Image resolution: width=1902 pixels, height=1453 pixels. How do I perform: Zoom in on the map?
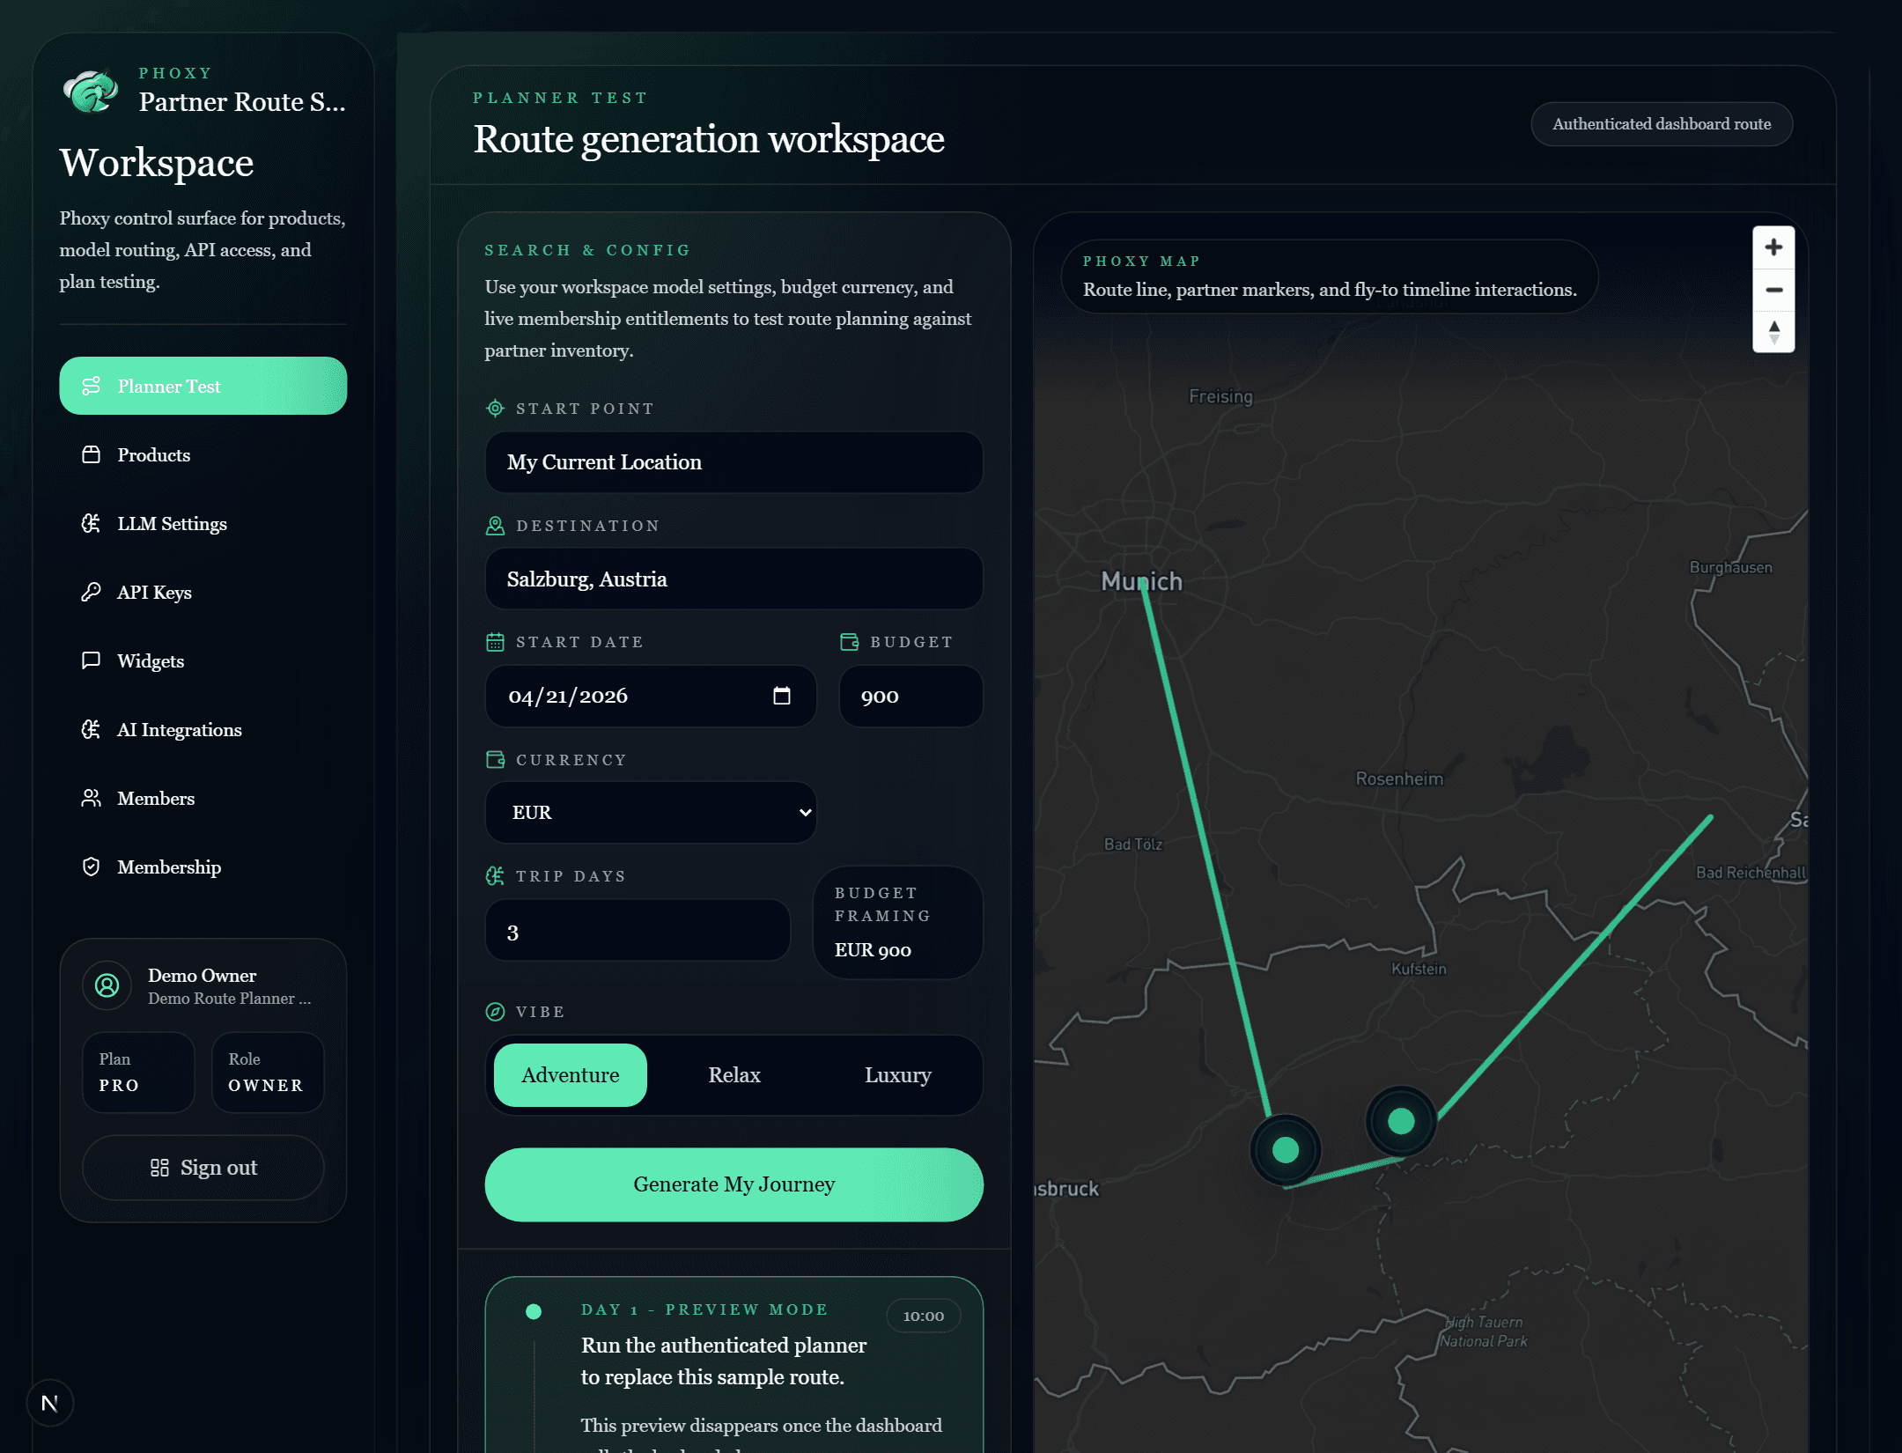tap(1773, 247)
